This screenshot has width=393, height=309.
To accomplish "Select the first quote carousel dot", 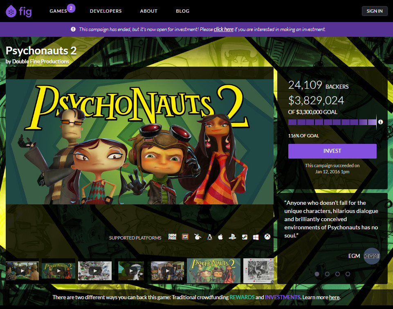I will coord(317,274).
